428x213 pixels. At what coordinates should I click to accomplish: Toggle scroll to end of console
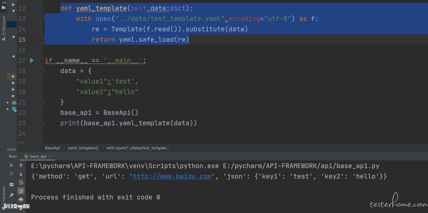click(21, 191)
